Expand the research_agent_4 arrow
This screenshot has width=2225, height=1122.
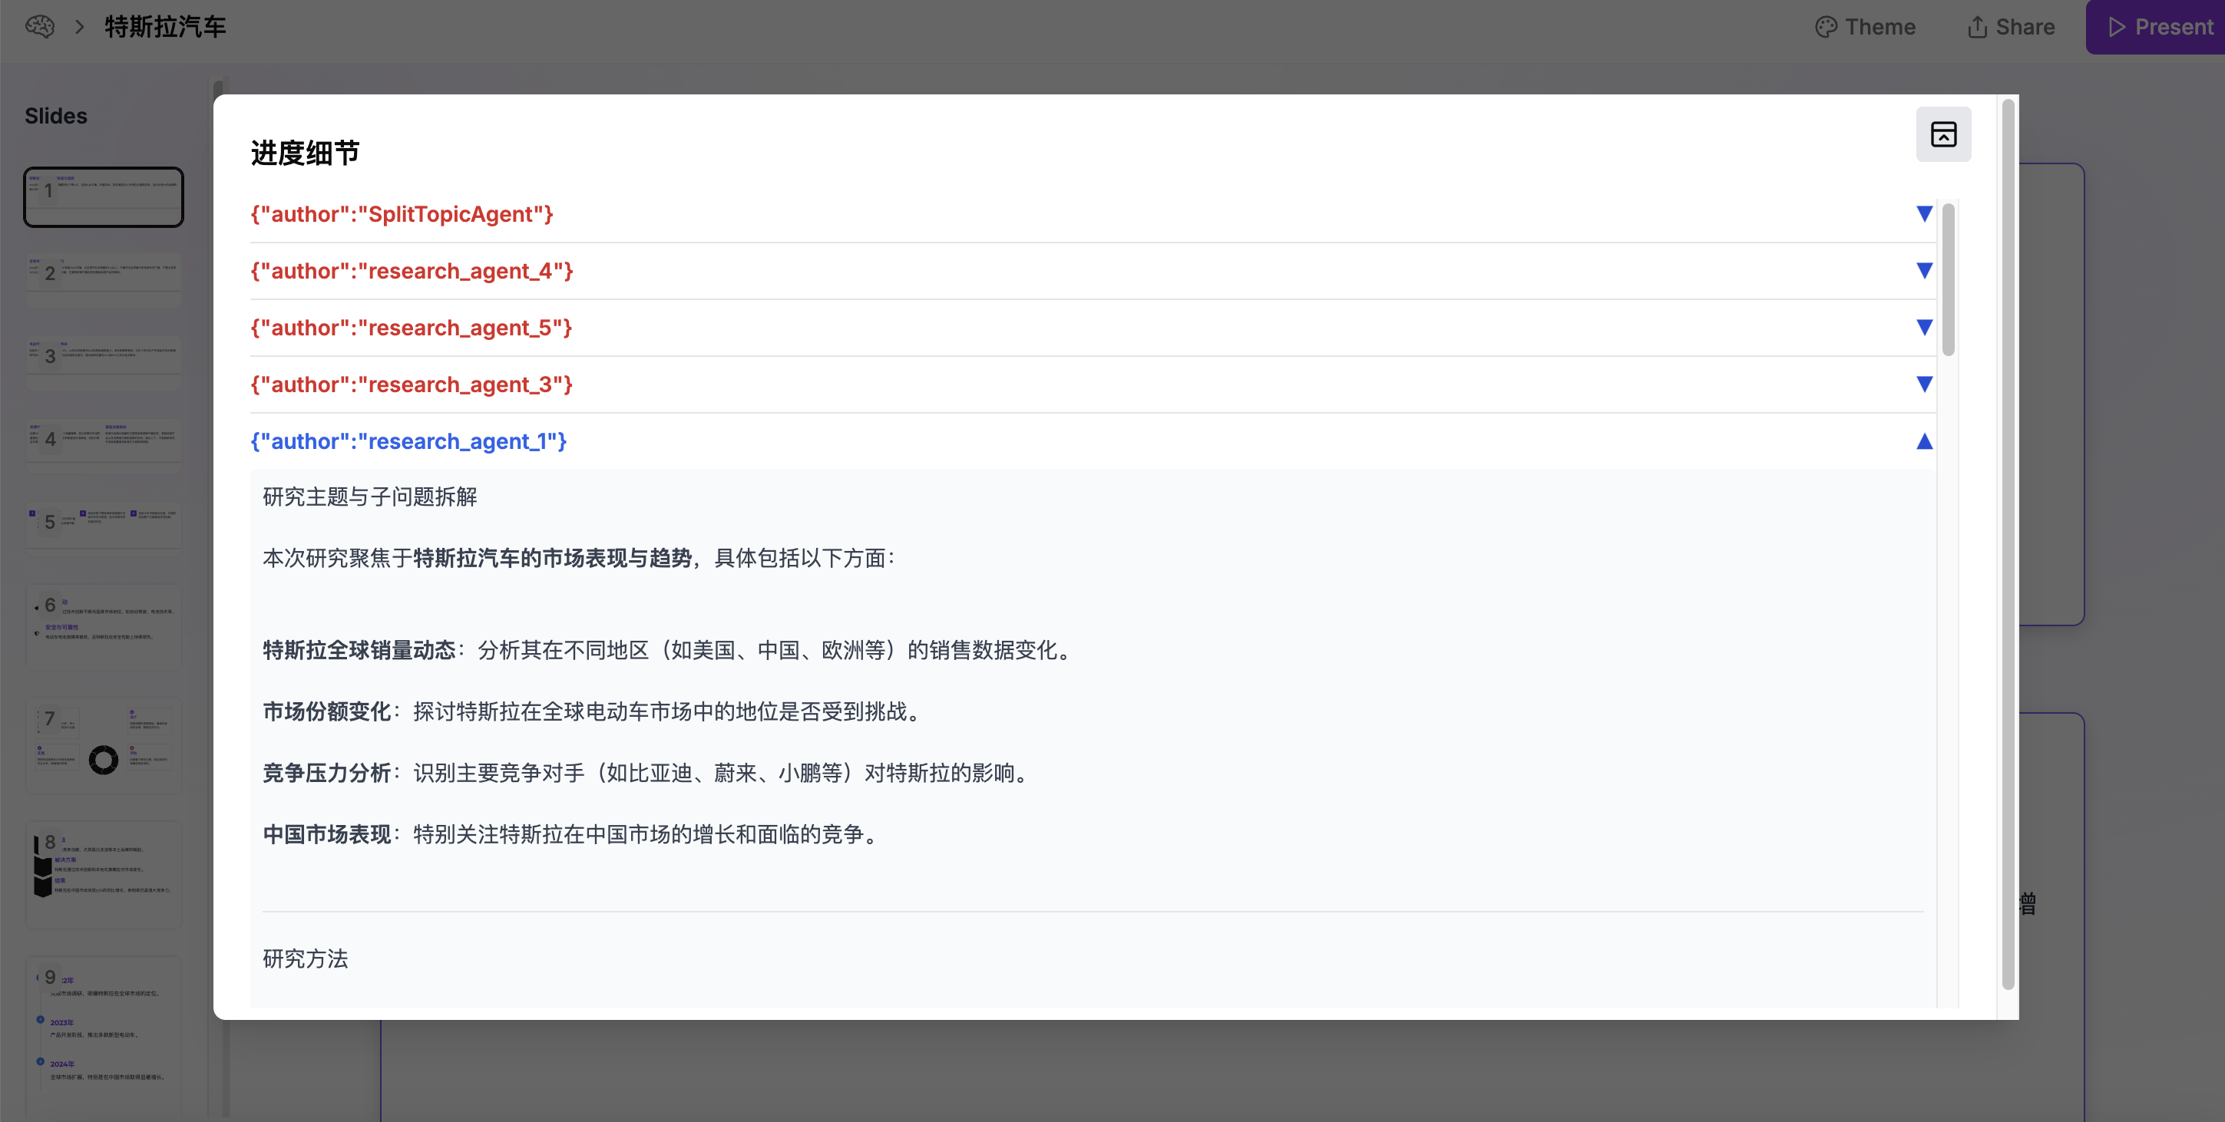[1923, 270]
